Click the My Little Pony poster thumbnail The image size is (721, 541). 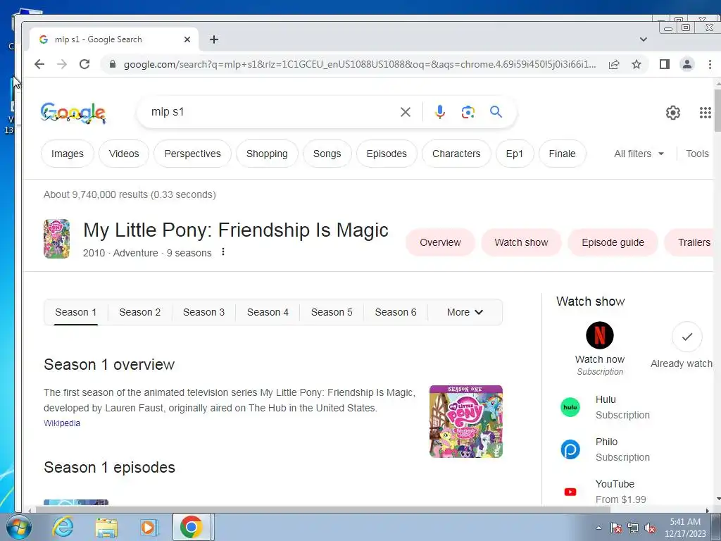(56, 238)
